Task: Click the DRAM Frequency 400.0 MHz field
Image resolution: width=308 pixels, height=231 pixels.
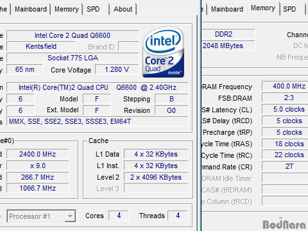Action: (285, 86)
